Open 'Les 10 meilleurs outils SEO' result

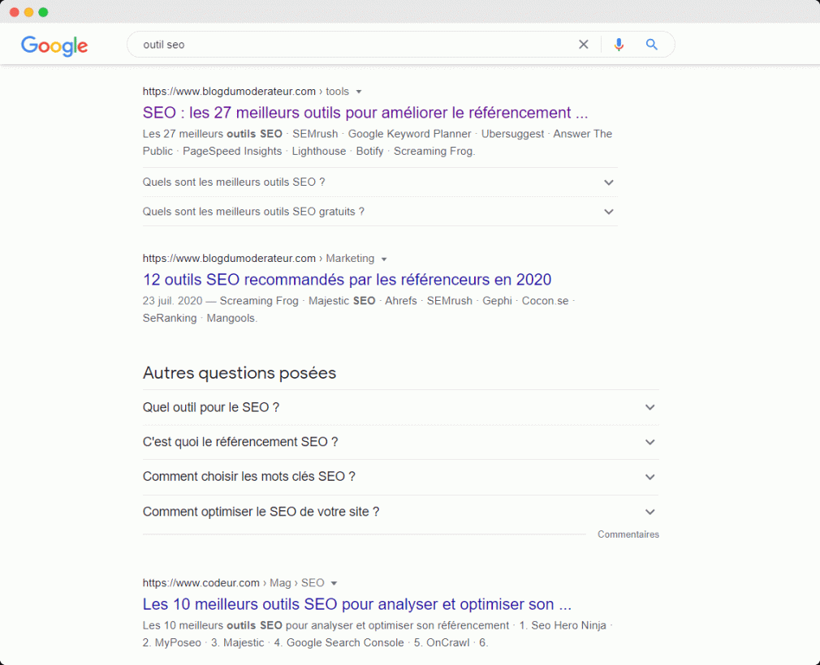pos(356,604)
